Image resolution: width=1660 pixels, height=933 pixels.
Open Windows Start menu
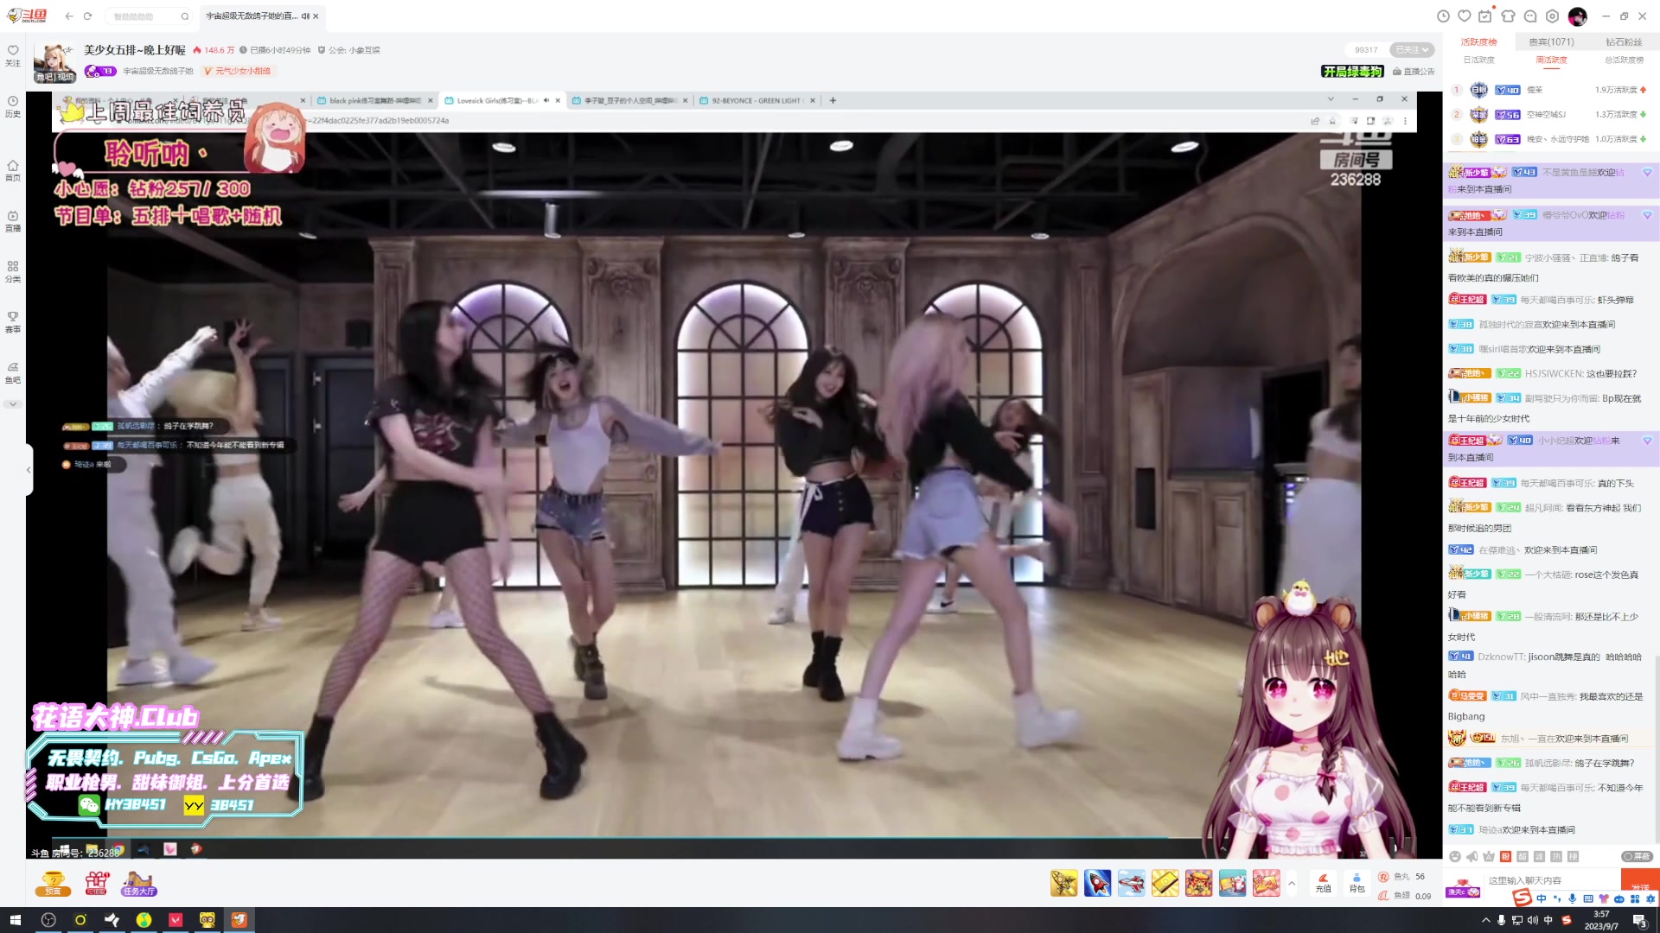(x=15, y=920)
